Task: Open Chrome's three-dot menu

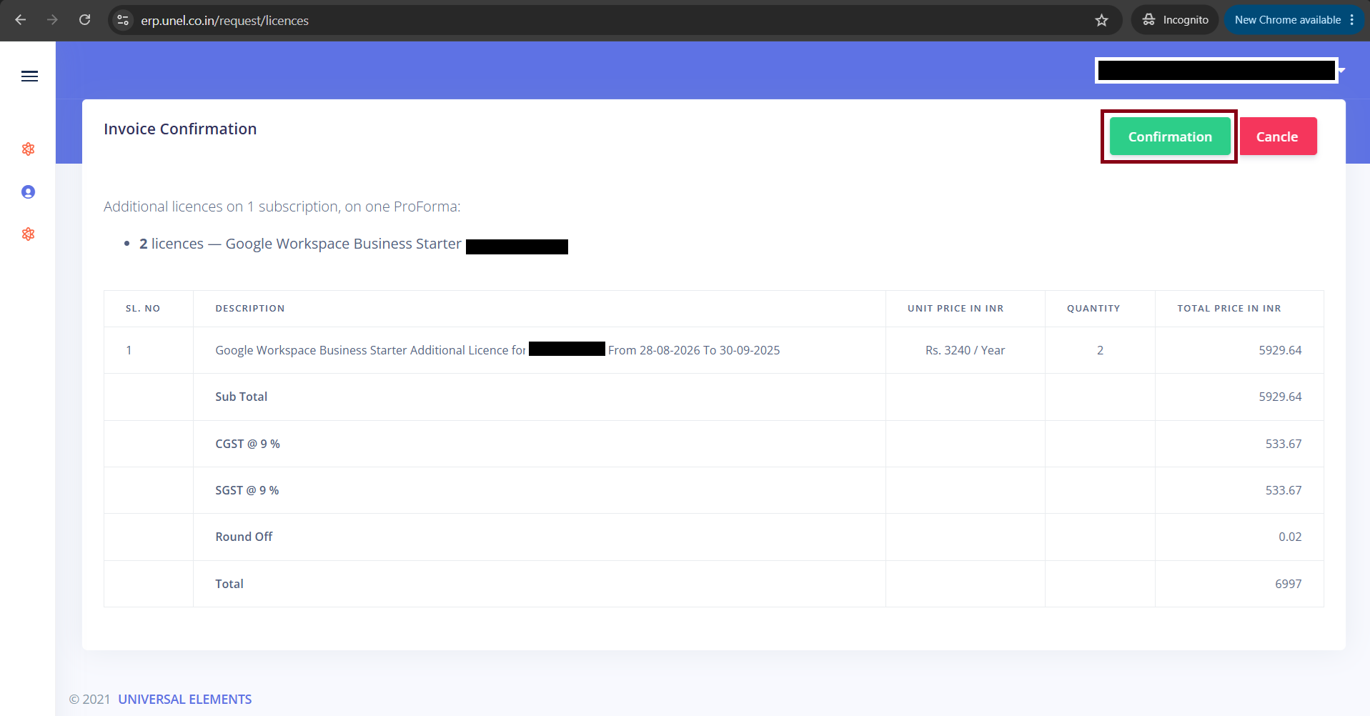Action: [1352, 20]
